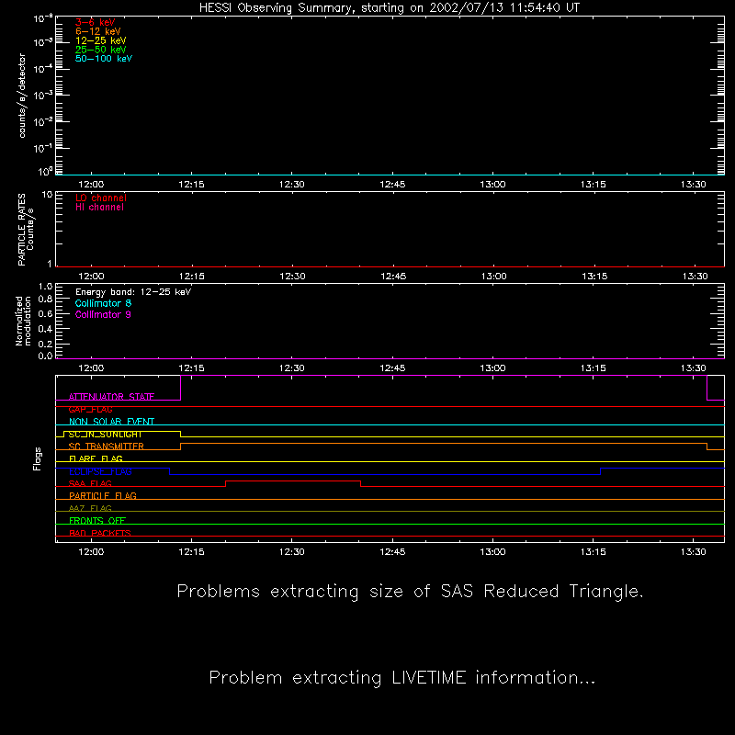735x735 pixels.
Task: Click the GAP_FLAG label
Action: pyautogui.click(x=90, y=410)
